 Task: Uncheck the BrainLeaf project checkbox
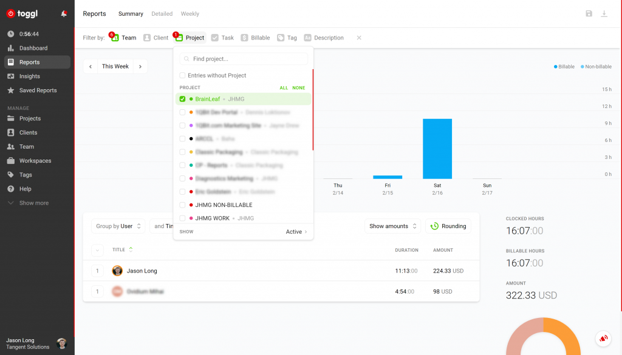click(x=182, y=99)
